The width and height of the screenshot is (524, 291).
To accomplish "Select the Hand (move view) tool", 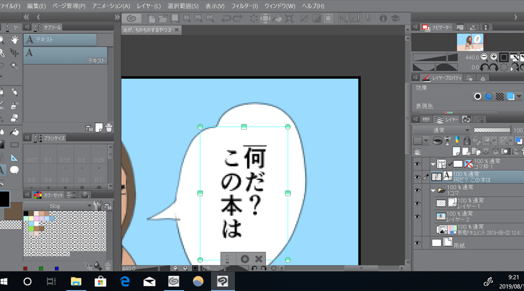I will pos(14,39).
